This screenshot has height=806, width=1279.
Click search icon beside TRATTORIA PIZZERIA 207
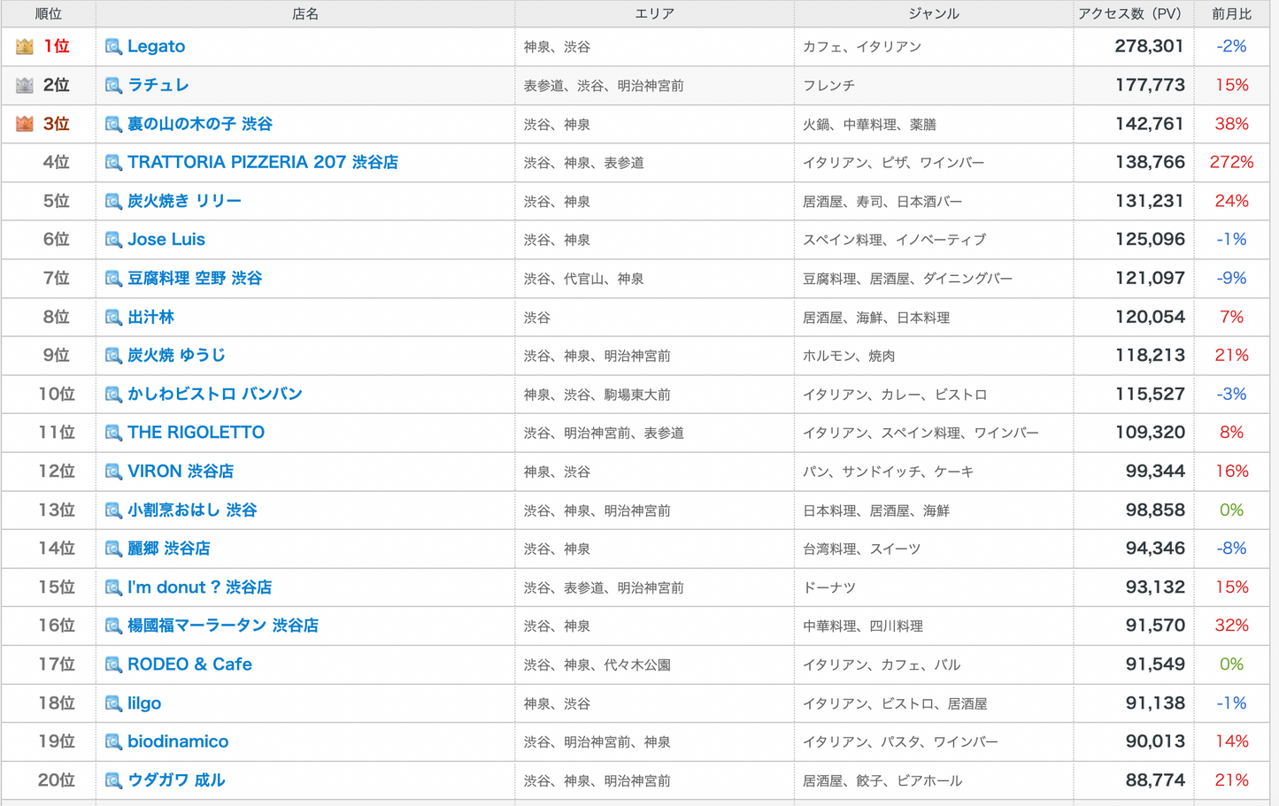(x=113, y=162)
